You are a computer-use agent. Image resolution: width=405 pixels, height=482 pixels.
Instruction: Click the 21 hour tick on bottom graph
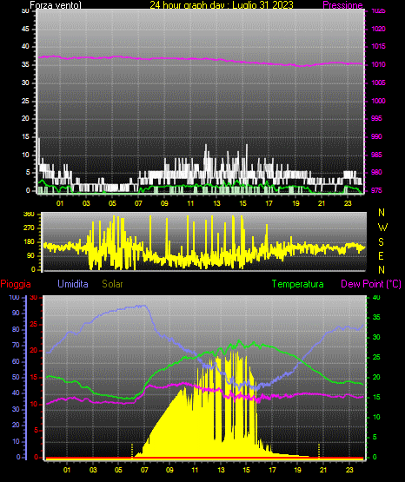point(323,470)
